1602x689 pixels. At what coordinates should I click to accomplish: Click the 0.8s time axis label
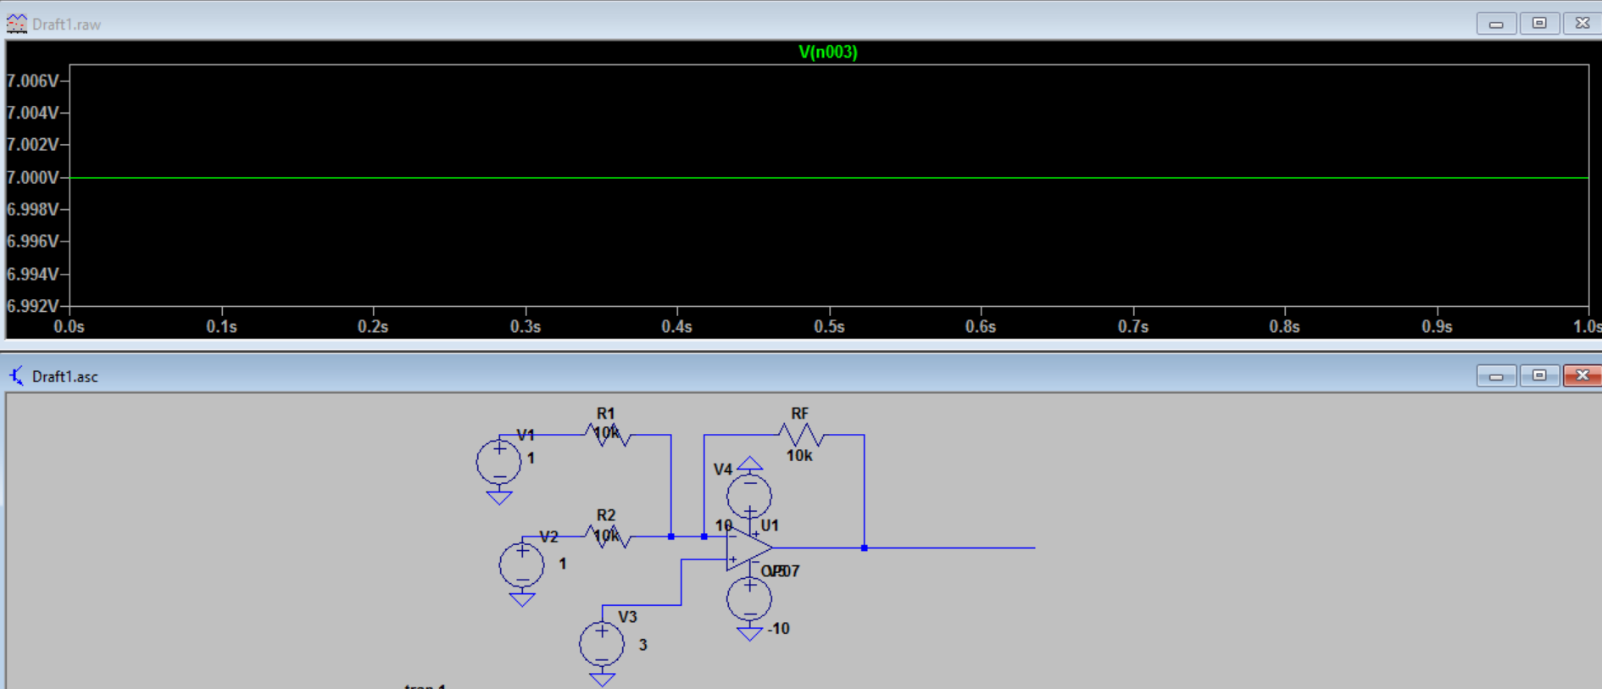click(1284, 326)
